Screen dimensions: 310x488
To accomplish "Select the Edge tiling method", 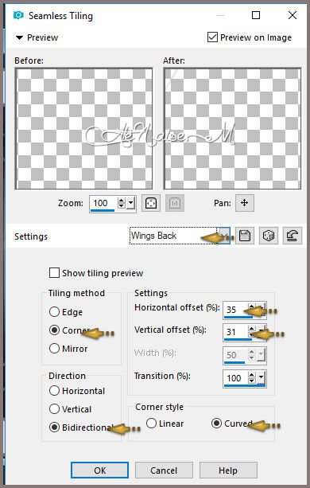I will [x=54, y=311].
